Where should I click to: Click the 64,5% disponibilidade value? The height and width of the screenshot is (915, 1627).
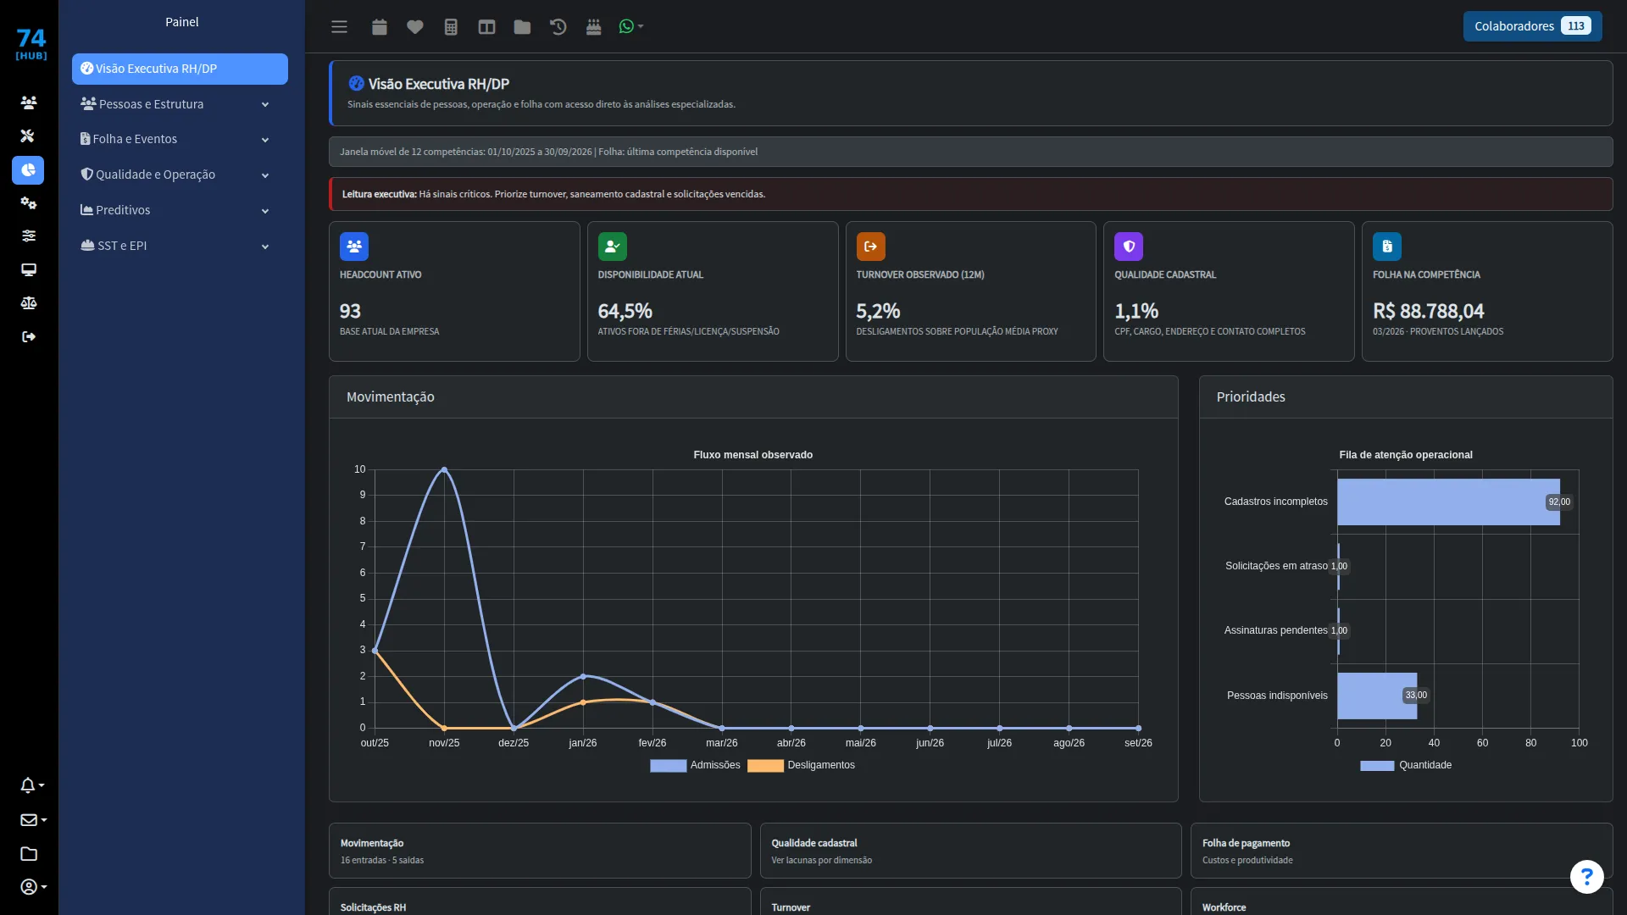coord(625,311)
